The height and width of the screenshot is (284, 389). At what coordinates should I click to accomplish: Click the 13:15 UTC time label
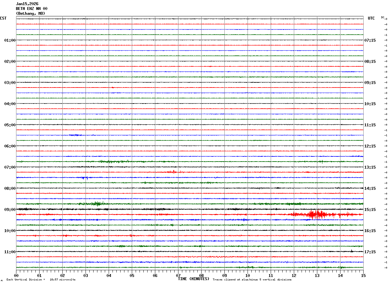pyautogui.click(x=370, y=167)
